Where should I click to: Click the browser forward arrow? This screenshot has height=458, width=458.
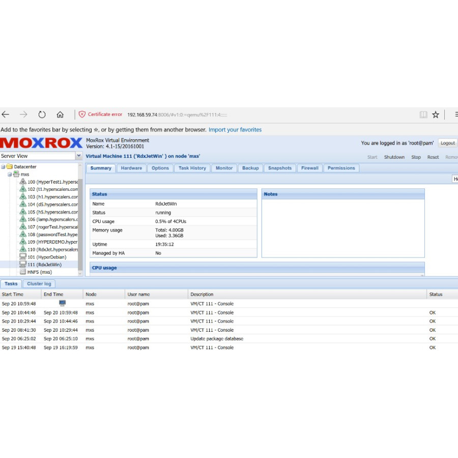click(23, 114)
